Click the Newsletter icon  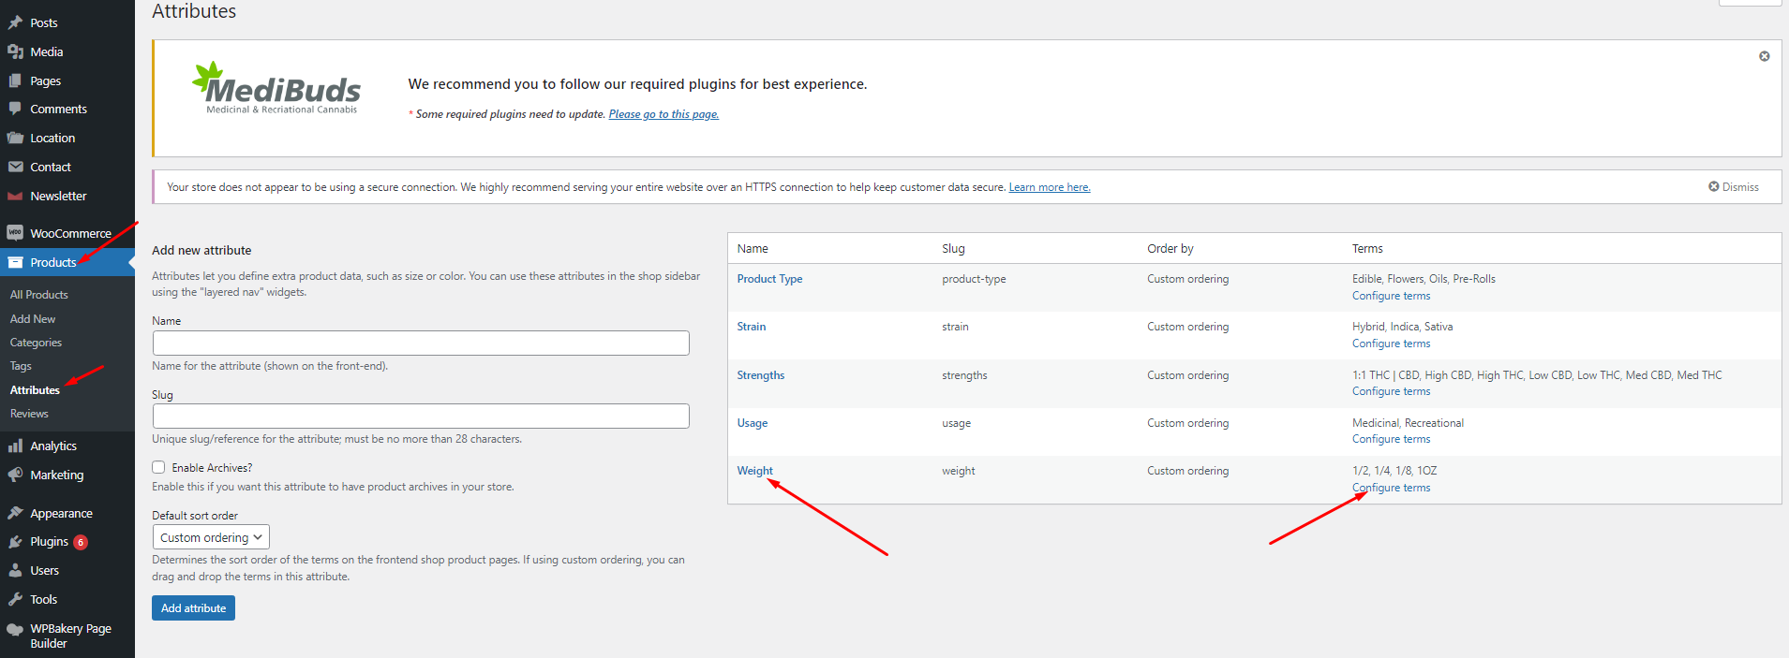15,196
